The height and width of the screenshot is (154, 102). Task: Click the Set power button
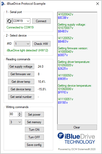point(34,114)
